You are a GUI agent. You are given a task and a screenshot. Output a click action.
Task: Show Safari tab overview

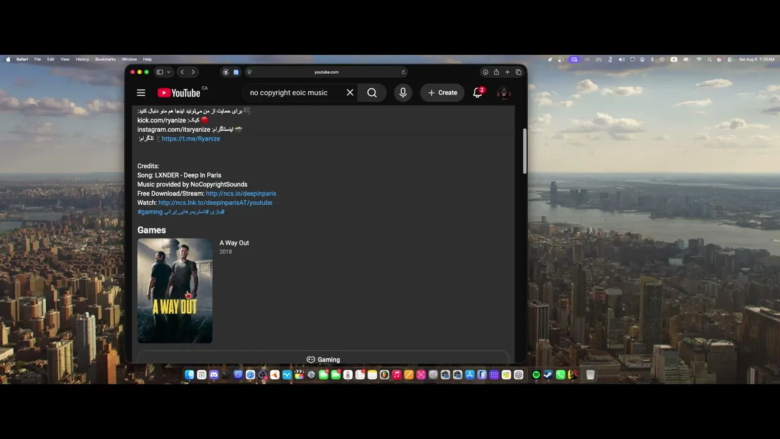point(519,72)
